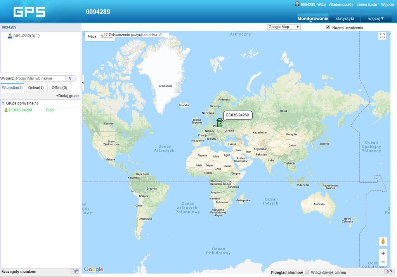Select Online(1) tab
The image size is (397, 277).
[x=36, y=88]
